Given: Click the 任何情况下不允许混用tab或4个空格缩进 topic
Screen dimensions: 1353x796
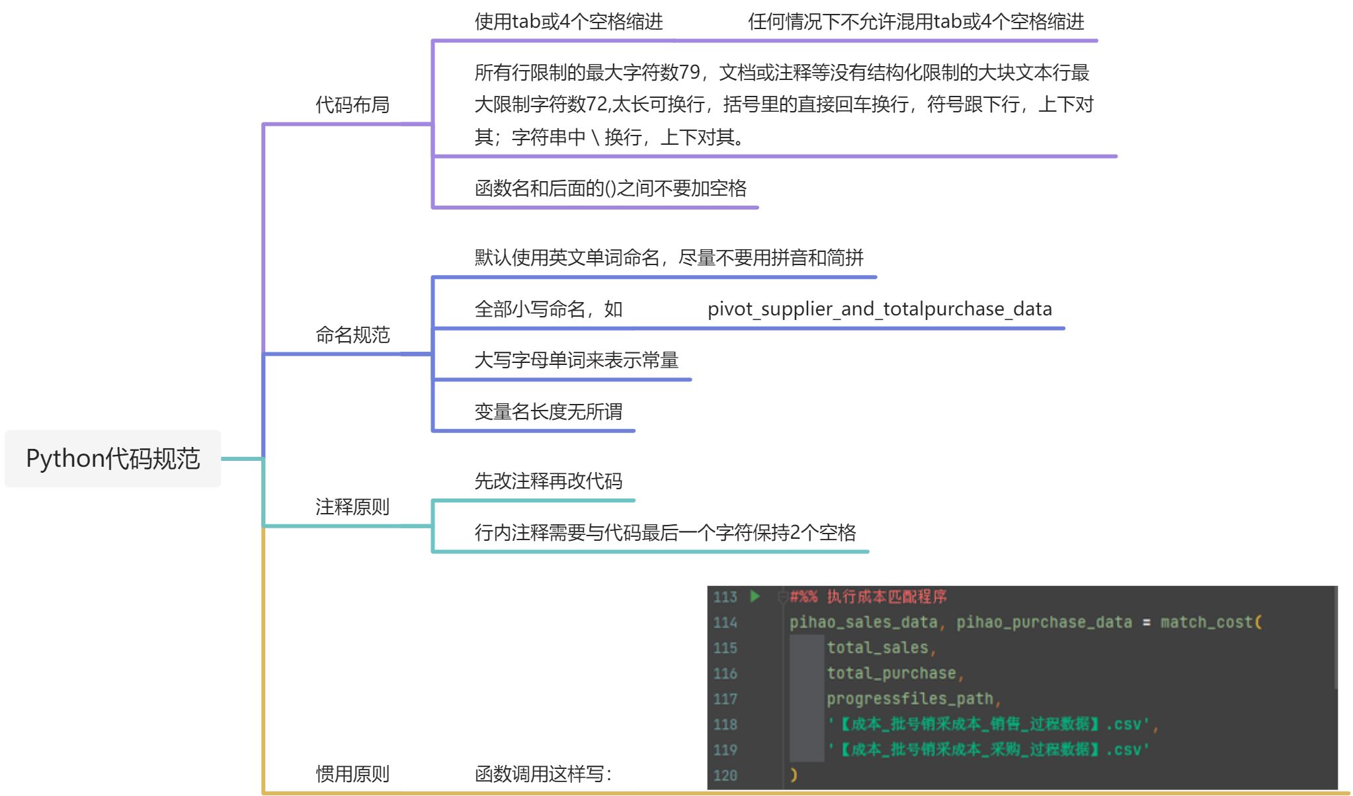Looking at the screenshot, I should point(919,22).
